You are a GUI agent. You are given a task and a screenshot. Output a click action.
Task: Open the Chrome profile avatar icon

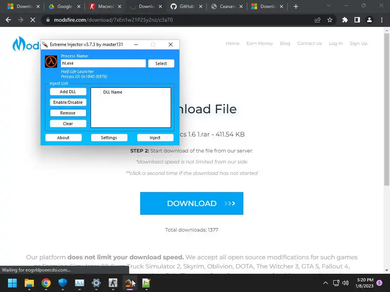coord(369,20)
